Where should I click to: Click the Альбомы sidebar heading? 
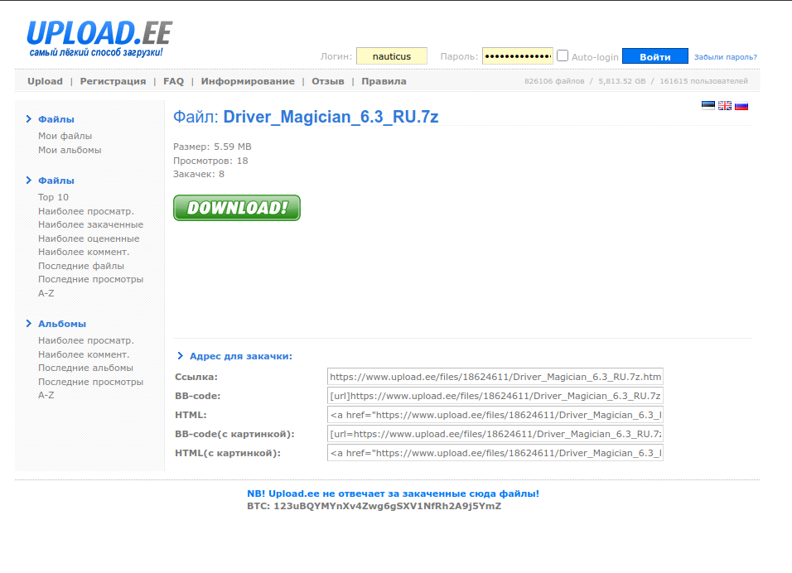[x=62, y=324]
